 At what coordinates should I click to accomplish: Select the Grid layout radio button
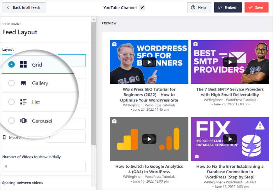click(x=11, y=64)
